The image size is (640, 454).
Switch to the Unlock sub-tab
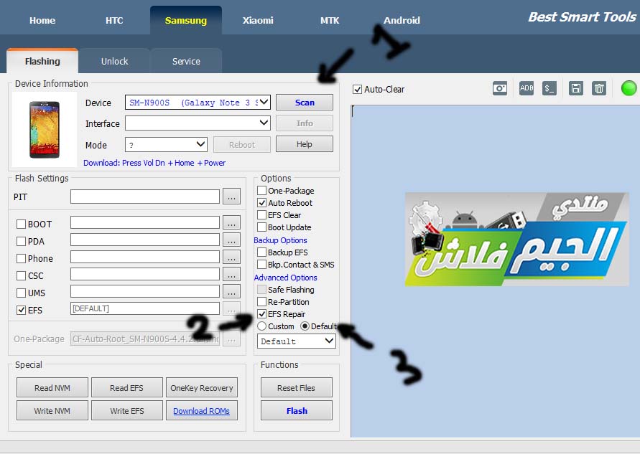point(114,61)
